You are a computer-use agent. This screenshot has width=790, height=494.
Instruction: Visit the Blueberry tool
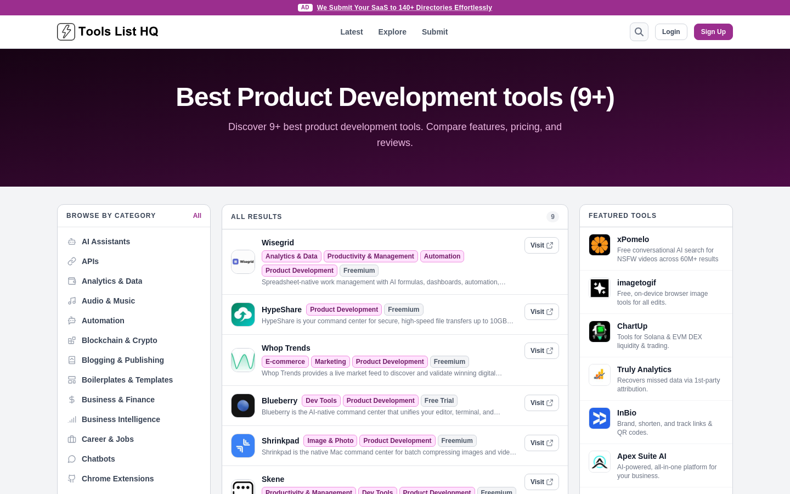pos(541,403)
